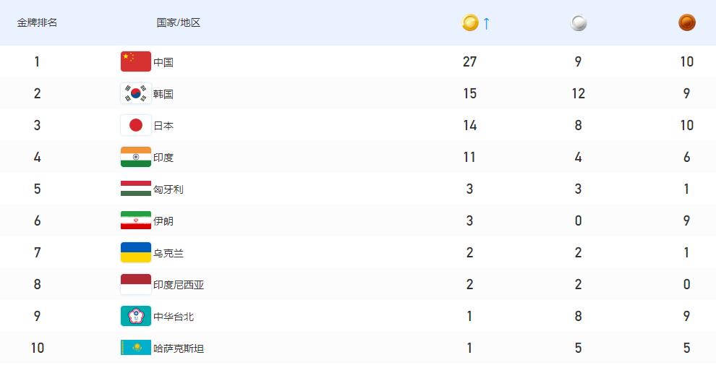Click the Iran flag icon
This screenshot has width=716, height=368.
click(x=136, y=221)
